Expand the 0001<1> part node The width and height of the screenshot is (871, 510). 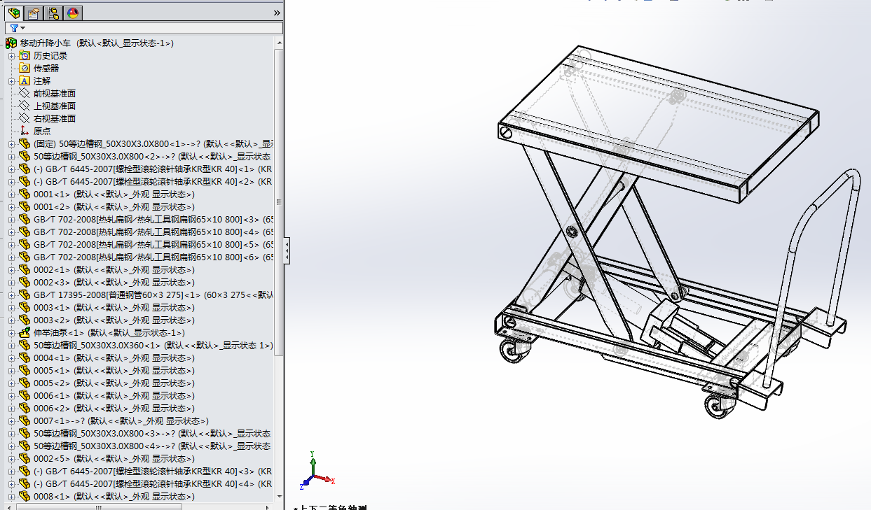pyautogui.click(x=11, y=194)
